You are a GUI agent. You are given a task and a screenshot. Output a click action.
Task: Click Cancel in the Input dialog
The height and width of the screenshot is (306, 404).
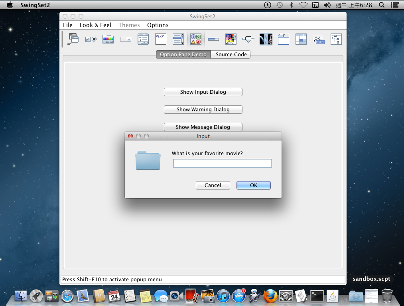pos(213,185)
